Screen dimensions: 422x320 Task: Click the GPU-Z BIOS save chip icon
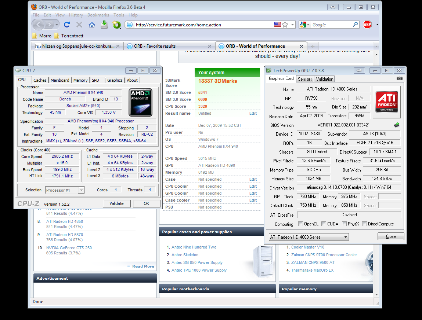396,125
